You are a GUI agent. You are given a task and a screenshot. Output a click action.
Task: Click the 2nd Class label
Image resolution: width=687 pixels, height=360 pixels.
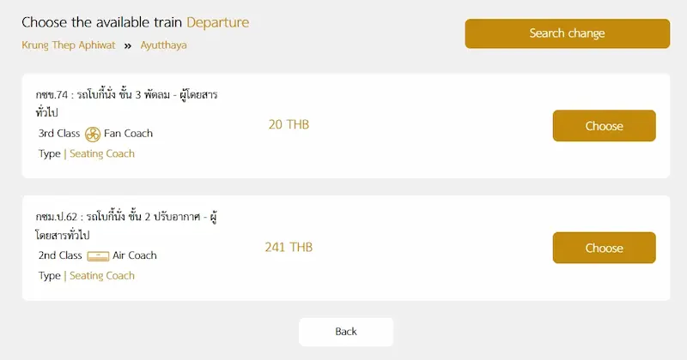coord(60,255)
